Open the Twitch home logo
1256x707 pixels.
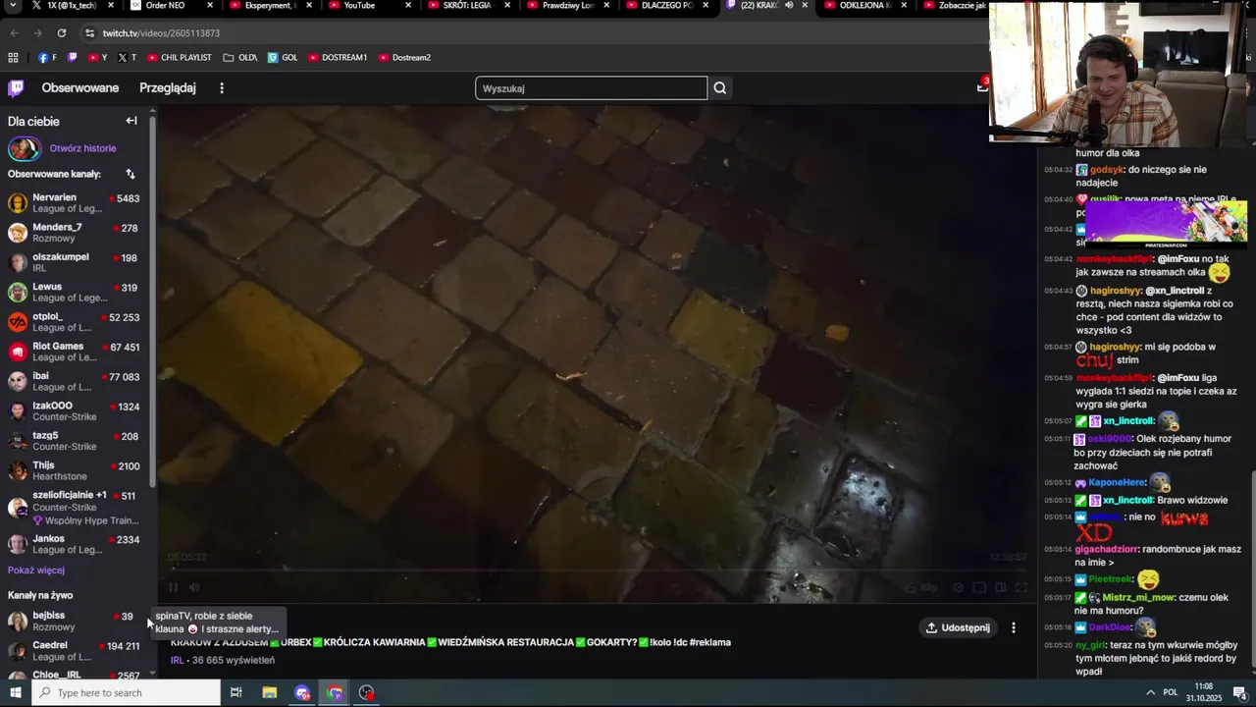click(16, 88)
